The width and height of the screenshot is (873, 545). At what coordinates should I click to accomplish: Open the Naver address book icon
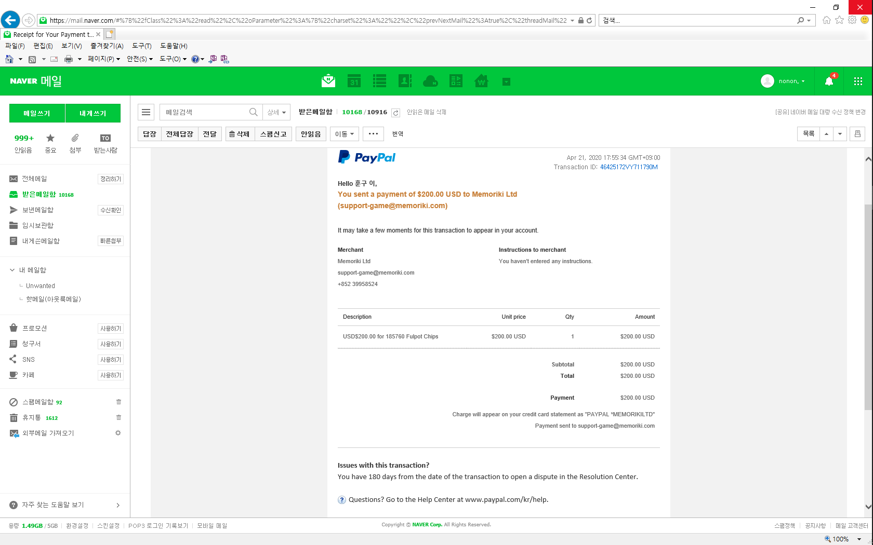(405, 81)
